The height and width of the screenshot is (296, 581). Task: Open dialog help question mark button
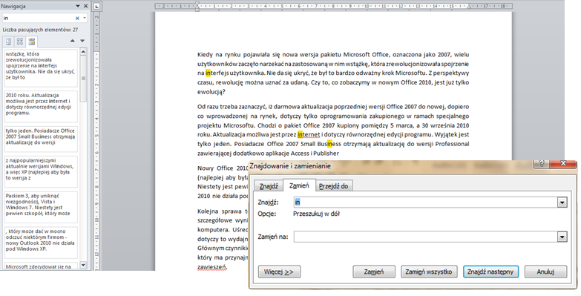coord(542,164)
